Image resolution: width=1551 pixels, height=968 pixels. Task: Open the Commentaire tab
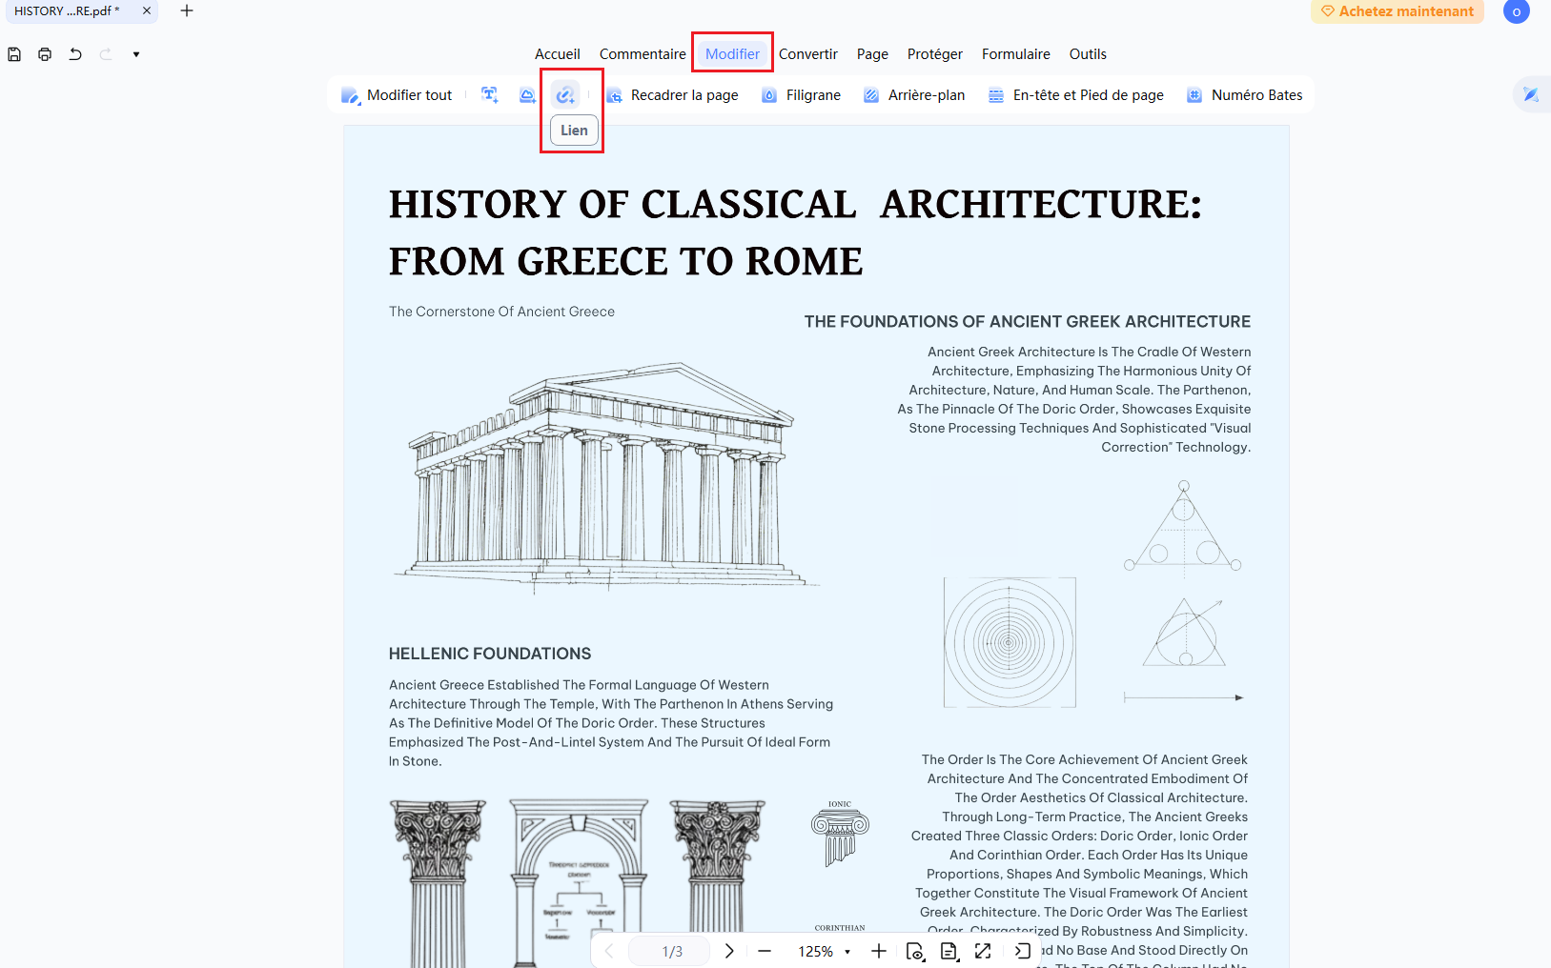tap(643, 54)
